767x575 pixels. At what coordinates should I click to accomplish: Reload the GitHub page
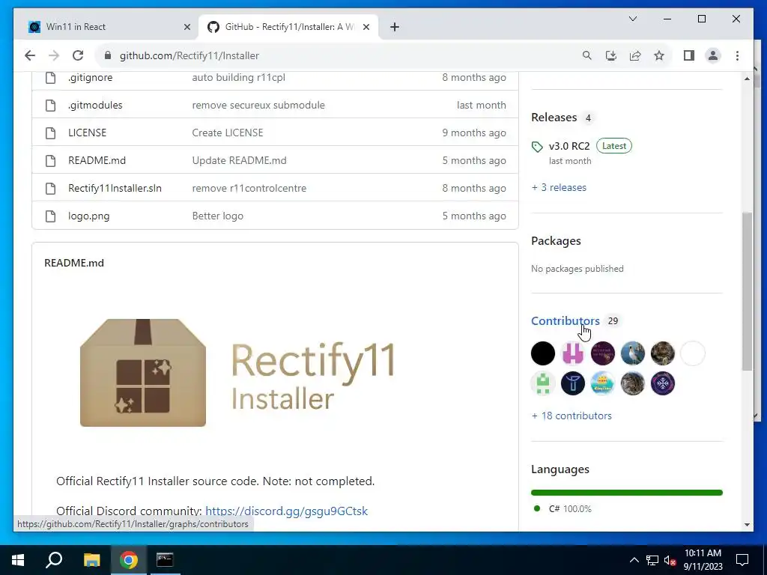(78, 55)
